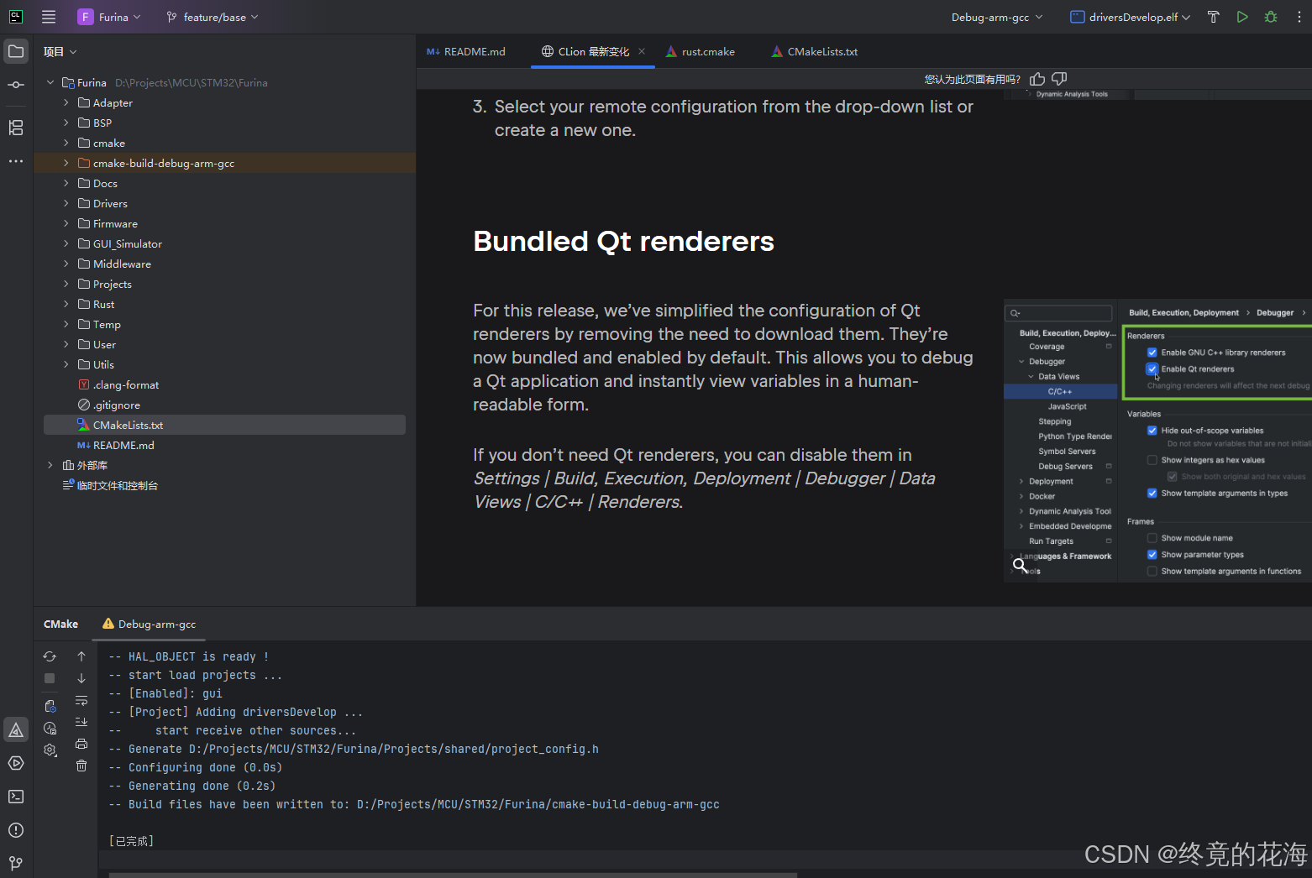This screenshot has height=878, width=1312.
Task: Open the Debug-arm-gcc profile dropdown
Action: pyautogui.click(x=997, y=17)
